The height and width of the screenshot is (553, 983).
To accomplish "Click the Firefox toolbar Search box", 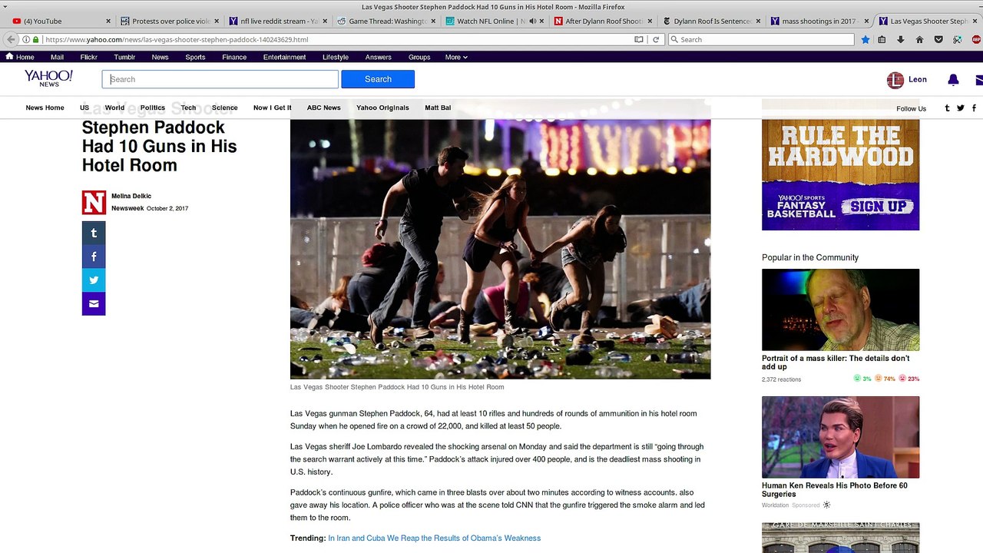I will 760,39.
